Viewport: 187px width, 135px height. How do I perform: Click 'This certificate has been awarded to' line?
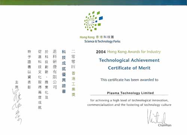click(129, 80)
